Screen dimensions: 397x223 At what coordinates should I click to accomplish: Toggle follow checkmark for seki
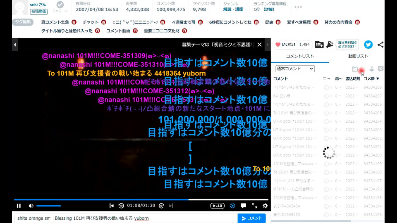tap(60, 5)
